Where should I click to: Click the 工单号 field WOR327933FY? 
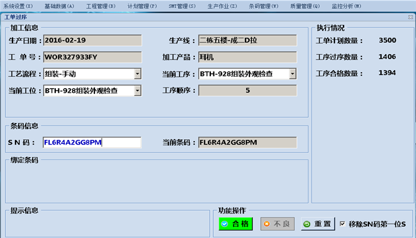point(92,57)
